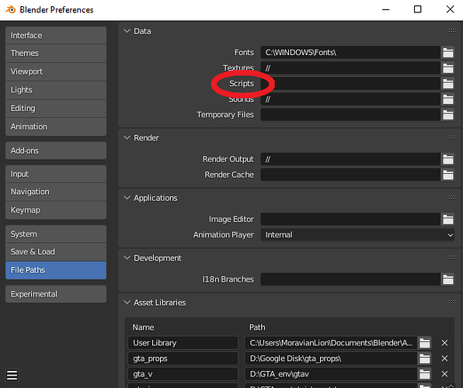This screenshot has width=463, height=388.
Task: Open the Keymap section
Action: (x=56, y=210)
